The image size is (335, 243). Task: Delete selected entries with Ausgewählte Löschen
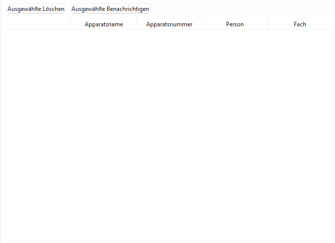pyautogui.click(x=36, y=9)
